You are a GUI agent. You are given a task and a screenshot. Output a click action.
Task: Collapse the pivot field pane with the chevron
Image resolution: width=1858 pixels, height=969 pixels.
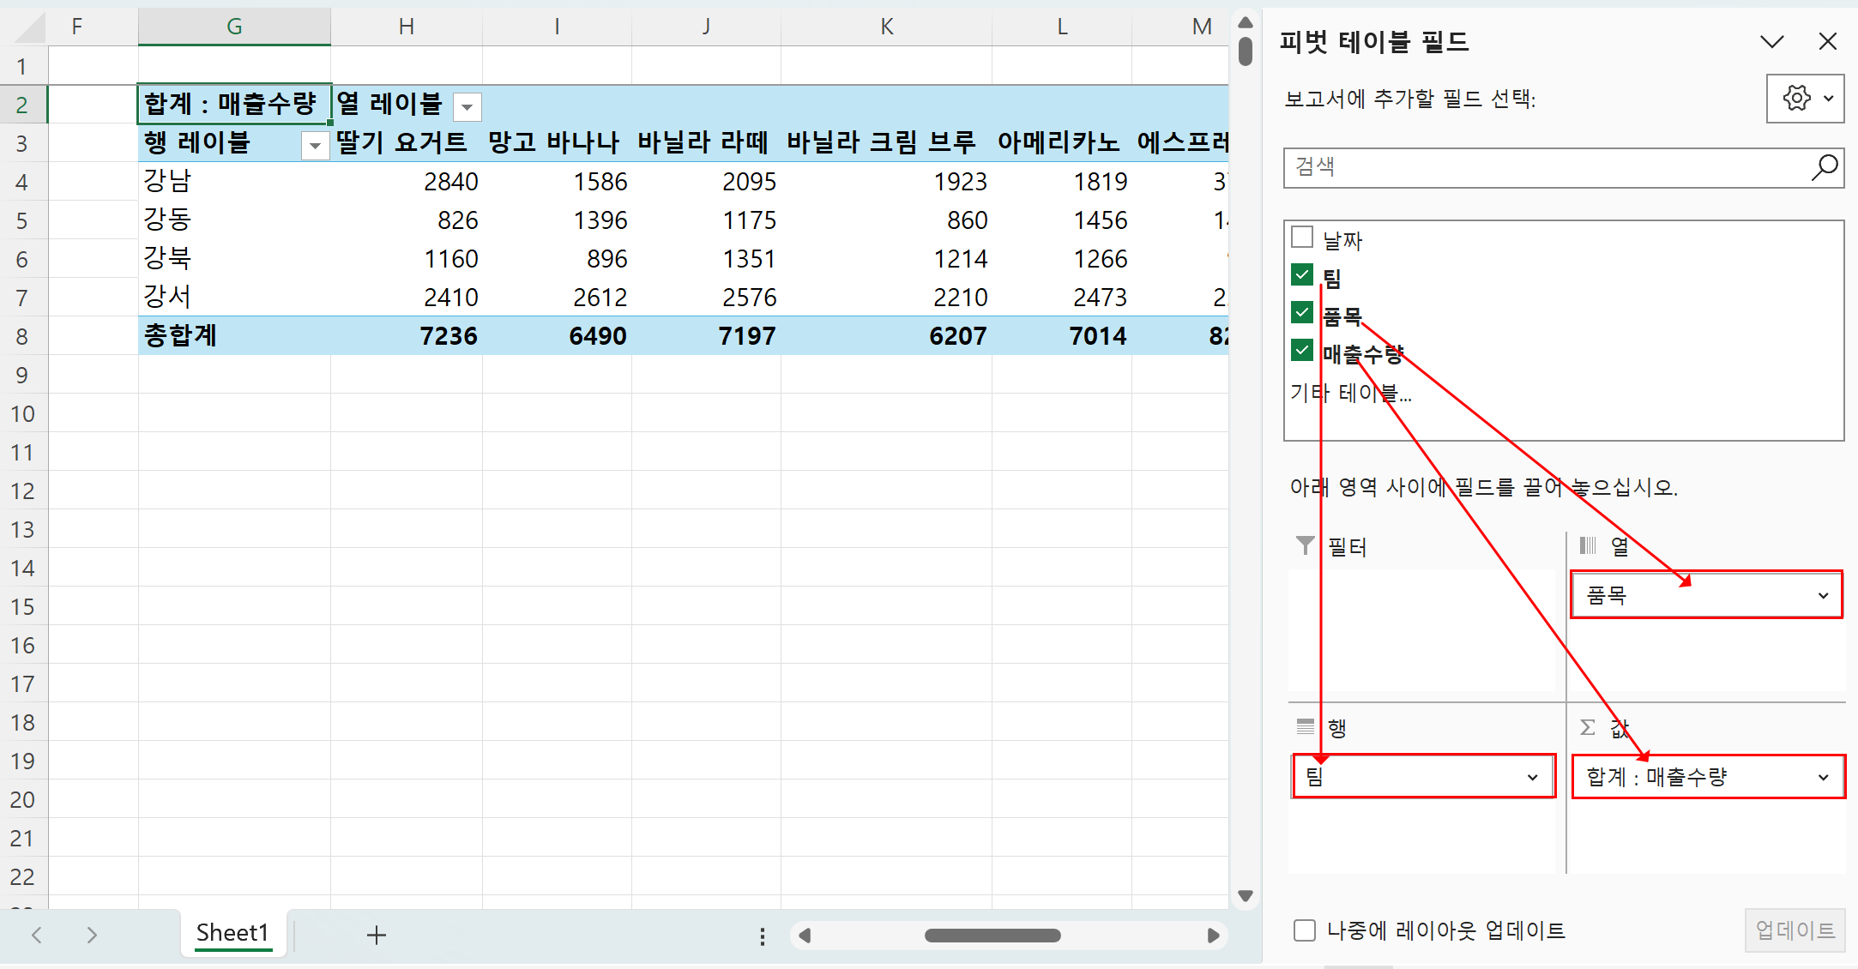click(x=1771, y=41)
